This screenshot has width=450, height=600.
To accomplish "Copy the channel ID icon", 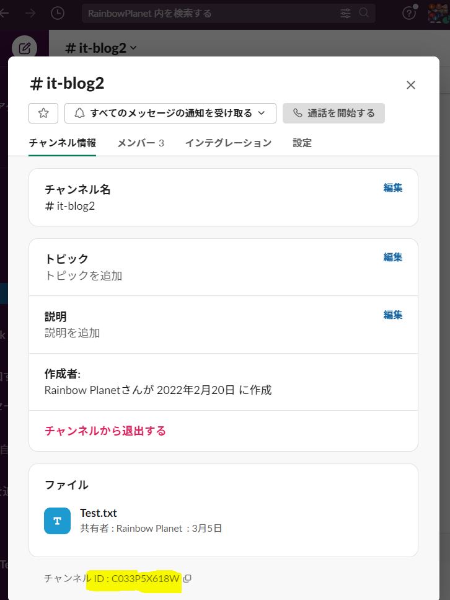I will tap(187, 579).
